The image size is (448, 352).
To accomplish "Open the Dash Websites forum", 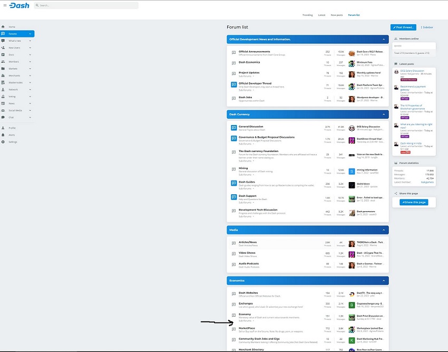I will coord(248,293).
